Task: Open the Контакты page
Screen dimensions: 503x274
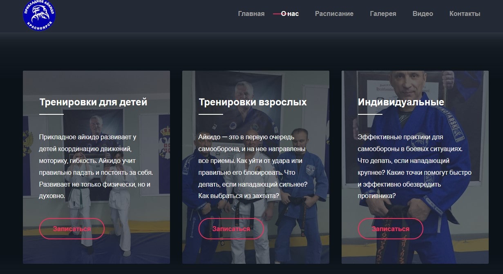Action: click(x=465, y=13)
